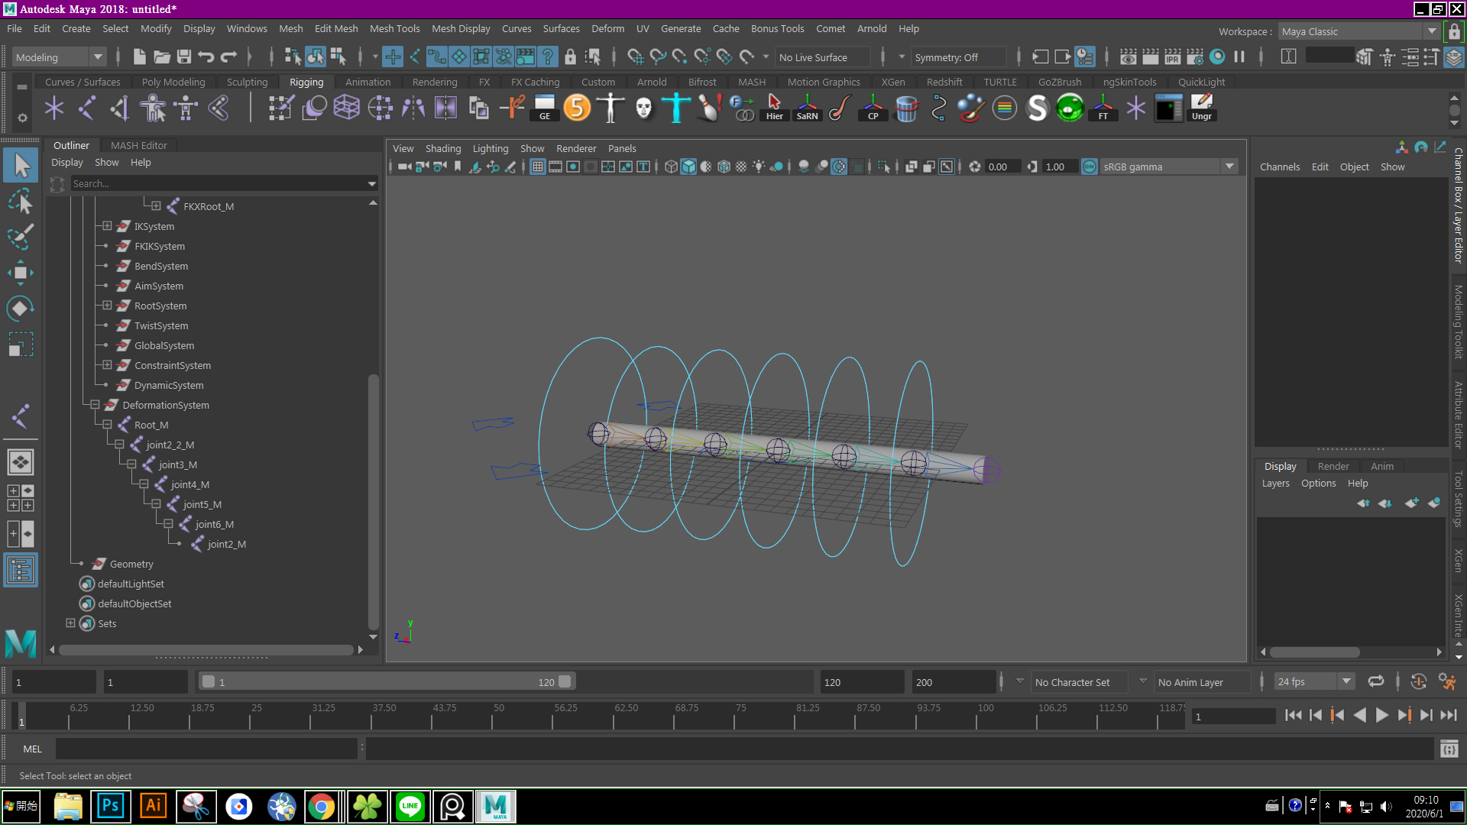Open the Rigging menu set

click(x=307, y=82)
